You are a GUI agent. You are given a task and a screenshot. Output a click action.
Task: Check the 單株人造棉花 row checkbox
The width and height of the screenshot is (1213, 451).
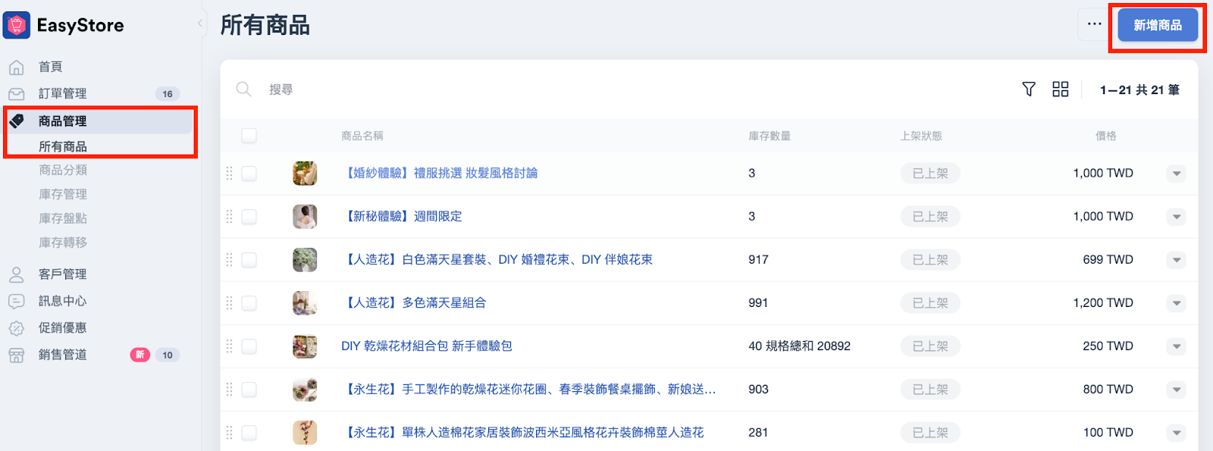(249, 433)
